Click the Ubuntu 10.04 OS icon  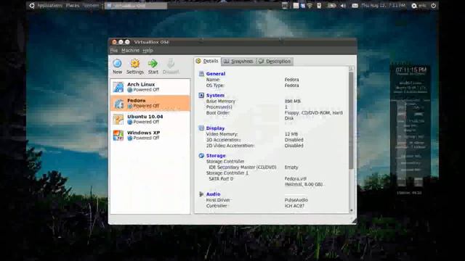pos(118,119)
